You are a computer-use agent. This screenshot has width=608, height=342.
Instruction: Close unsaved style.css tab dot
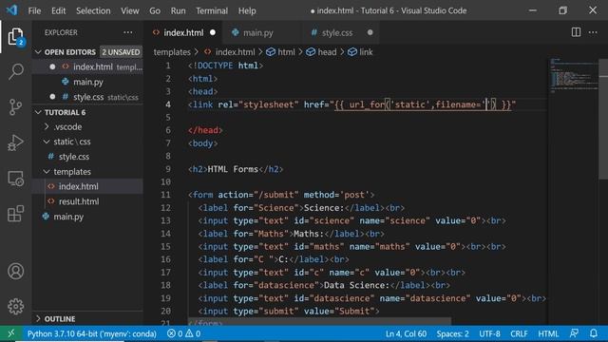[370, 32]
